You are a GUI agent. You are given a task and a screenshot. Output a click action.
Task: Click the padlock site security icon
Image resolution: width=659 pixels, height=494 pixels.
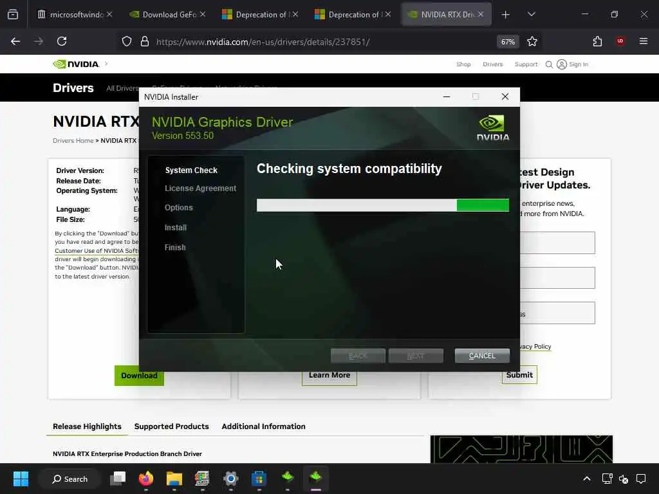point(145,41)
